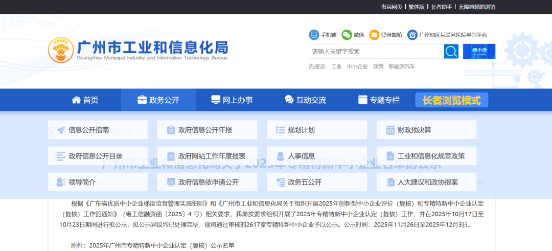
Task: Open 工业和信息化规章政策 submenu entry
Action: [x=427, y=156]
